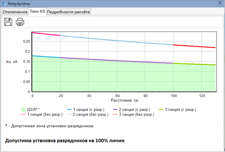The image size is (225, 152).
Task: Click the Результаты window title text
Action: point(18,4)
